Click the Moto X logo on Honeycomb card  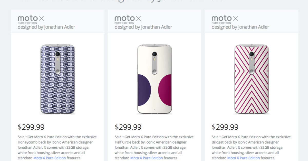[31, 19]
